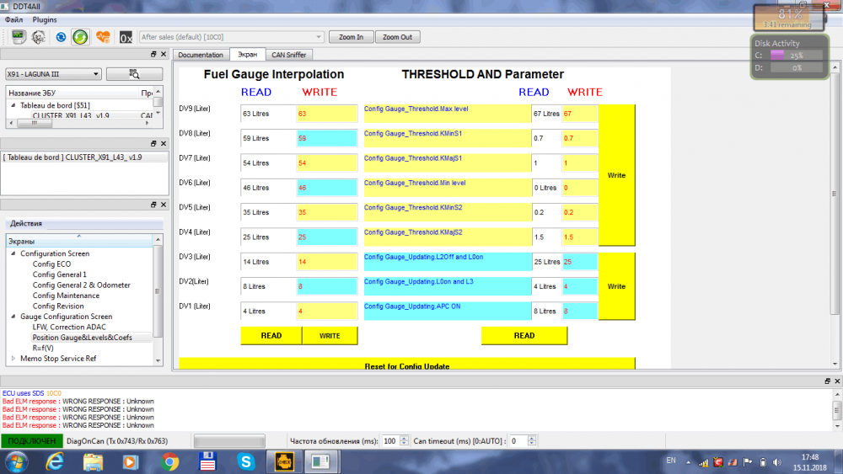Viewport: 843px width, 474px height.
Task: Expand the Memo Stop Service Ref node
Action: point(13,358)
